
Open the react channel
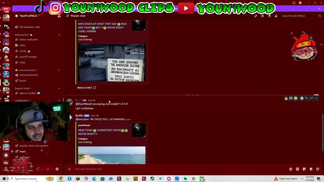(x=23, y=151)
